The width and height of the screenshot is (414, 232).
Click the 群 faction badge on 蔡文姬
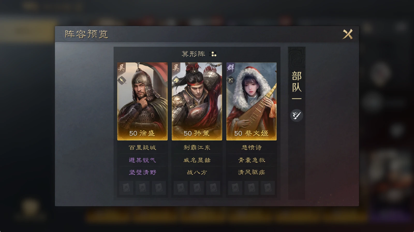tap(231, 68)
